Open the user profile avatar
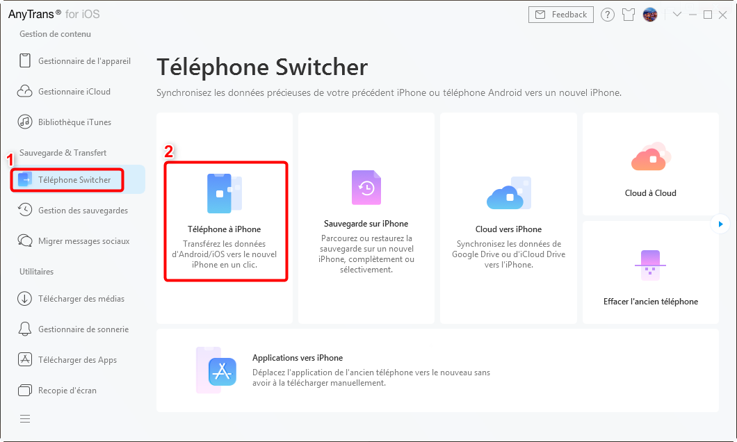 pyautogui.click(x=650, y=15)
